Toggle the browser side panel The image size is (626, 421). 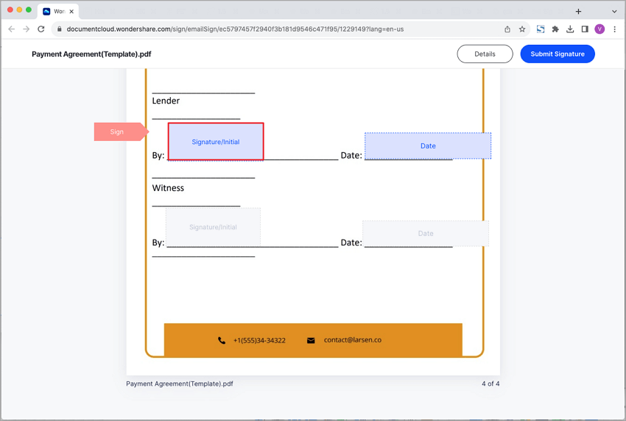pyautogui.click(x=585, y=29)
